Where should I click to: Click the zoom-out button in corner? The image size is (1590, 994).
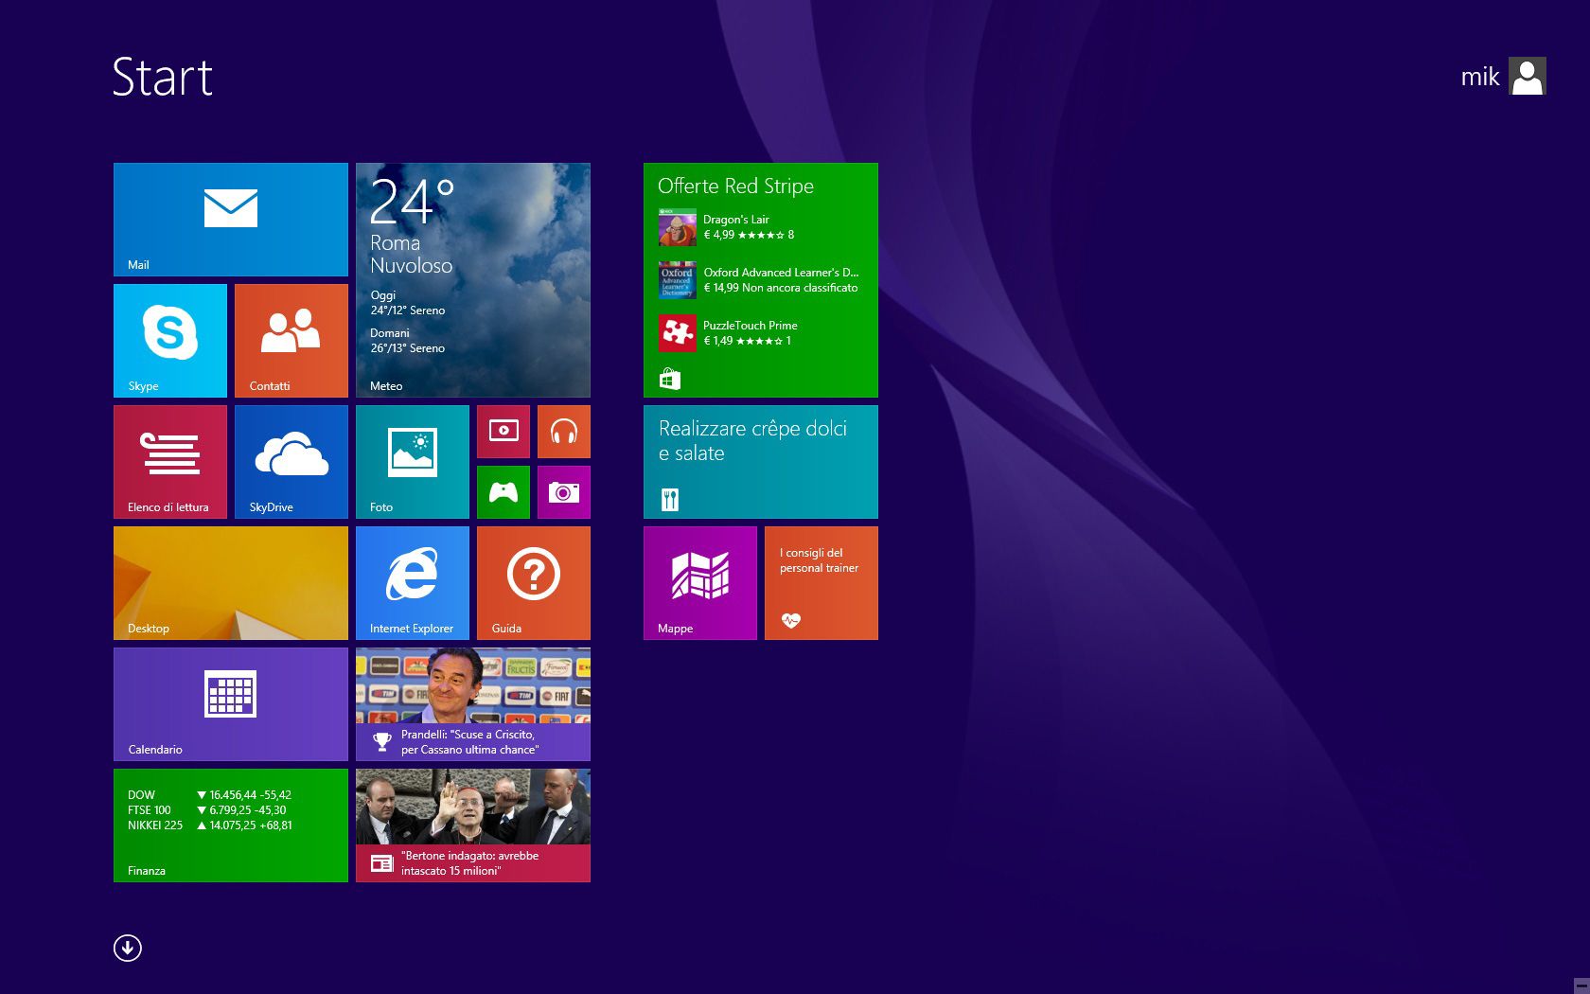click(1580, 985)
